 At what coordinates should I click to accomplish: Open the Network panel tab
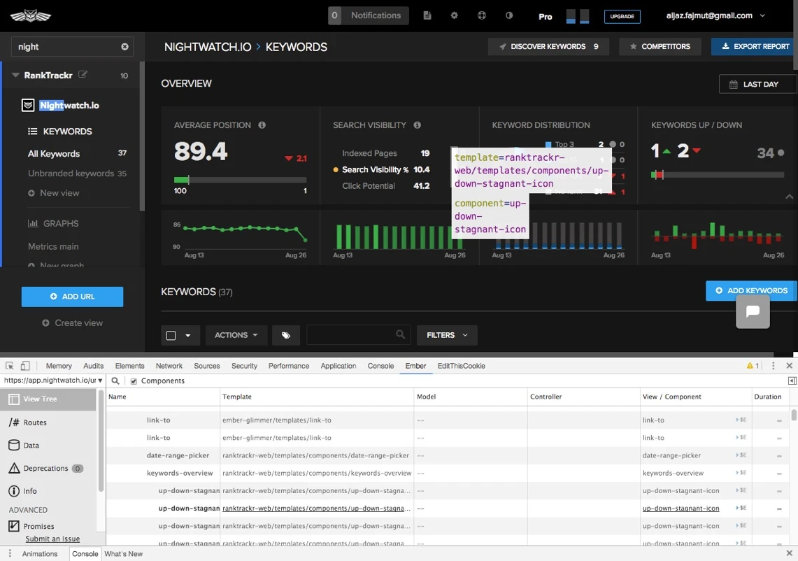coord(169,365)
